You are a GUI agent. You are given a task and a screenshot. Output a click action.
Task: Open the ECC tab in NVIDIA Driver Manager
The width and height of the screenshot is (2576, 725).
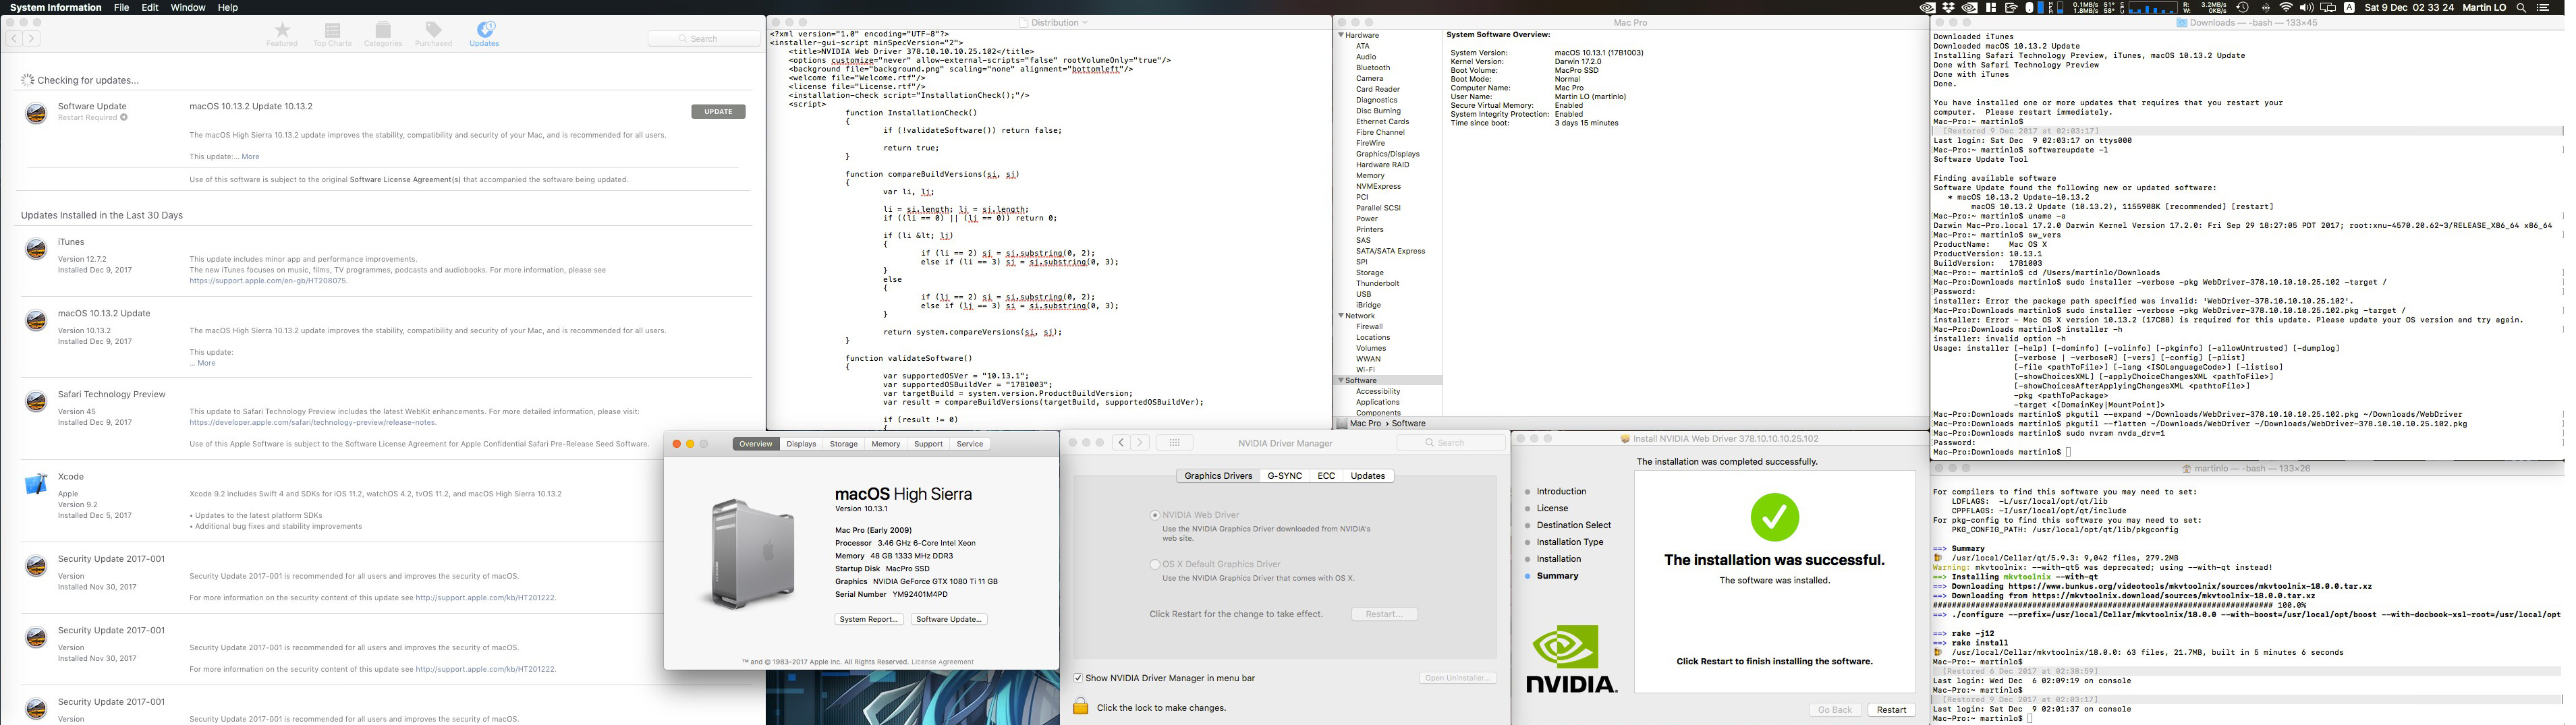coord(1326,476)
